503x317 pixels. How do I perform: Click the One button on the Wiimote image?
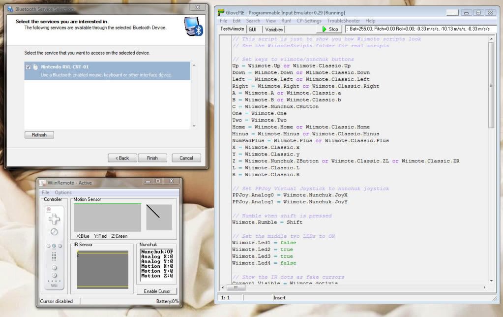(x=54, y=268)
